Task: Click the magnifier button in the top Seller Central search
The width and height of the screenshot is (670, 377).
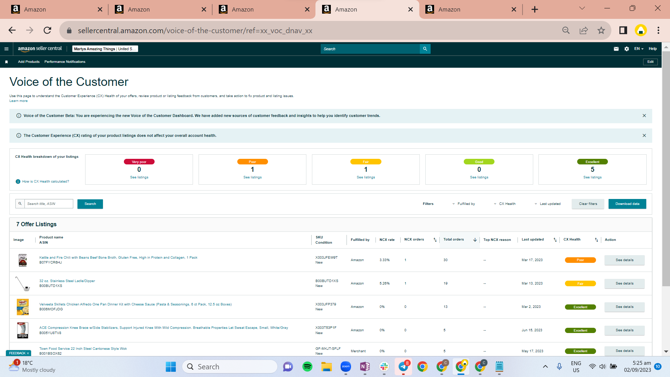Action: (x=425, y=49)
